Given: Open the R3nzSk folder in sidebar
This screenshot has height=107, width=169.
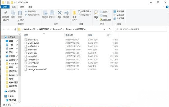Looking at the screenshot, I should 12,64.
